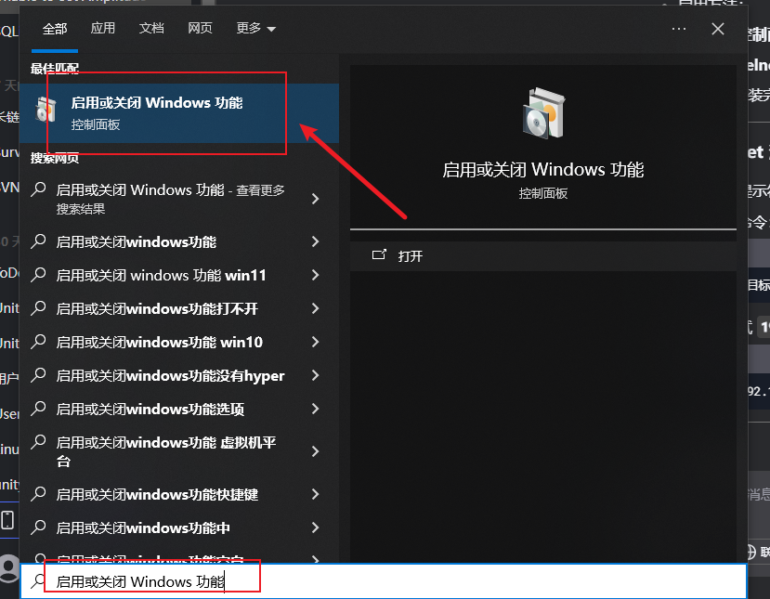
Task: Expand arrow for windows功能选项 suggestion
Action: pyautogui.click(x=315, y=409)
